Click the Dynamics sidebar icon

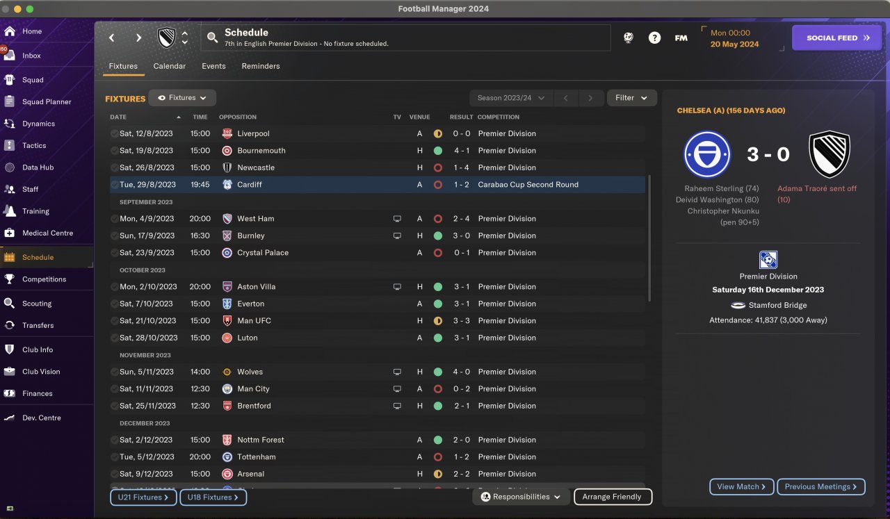click(10, 124)
